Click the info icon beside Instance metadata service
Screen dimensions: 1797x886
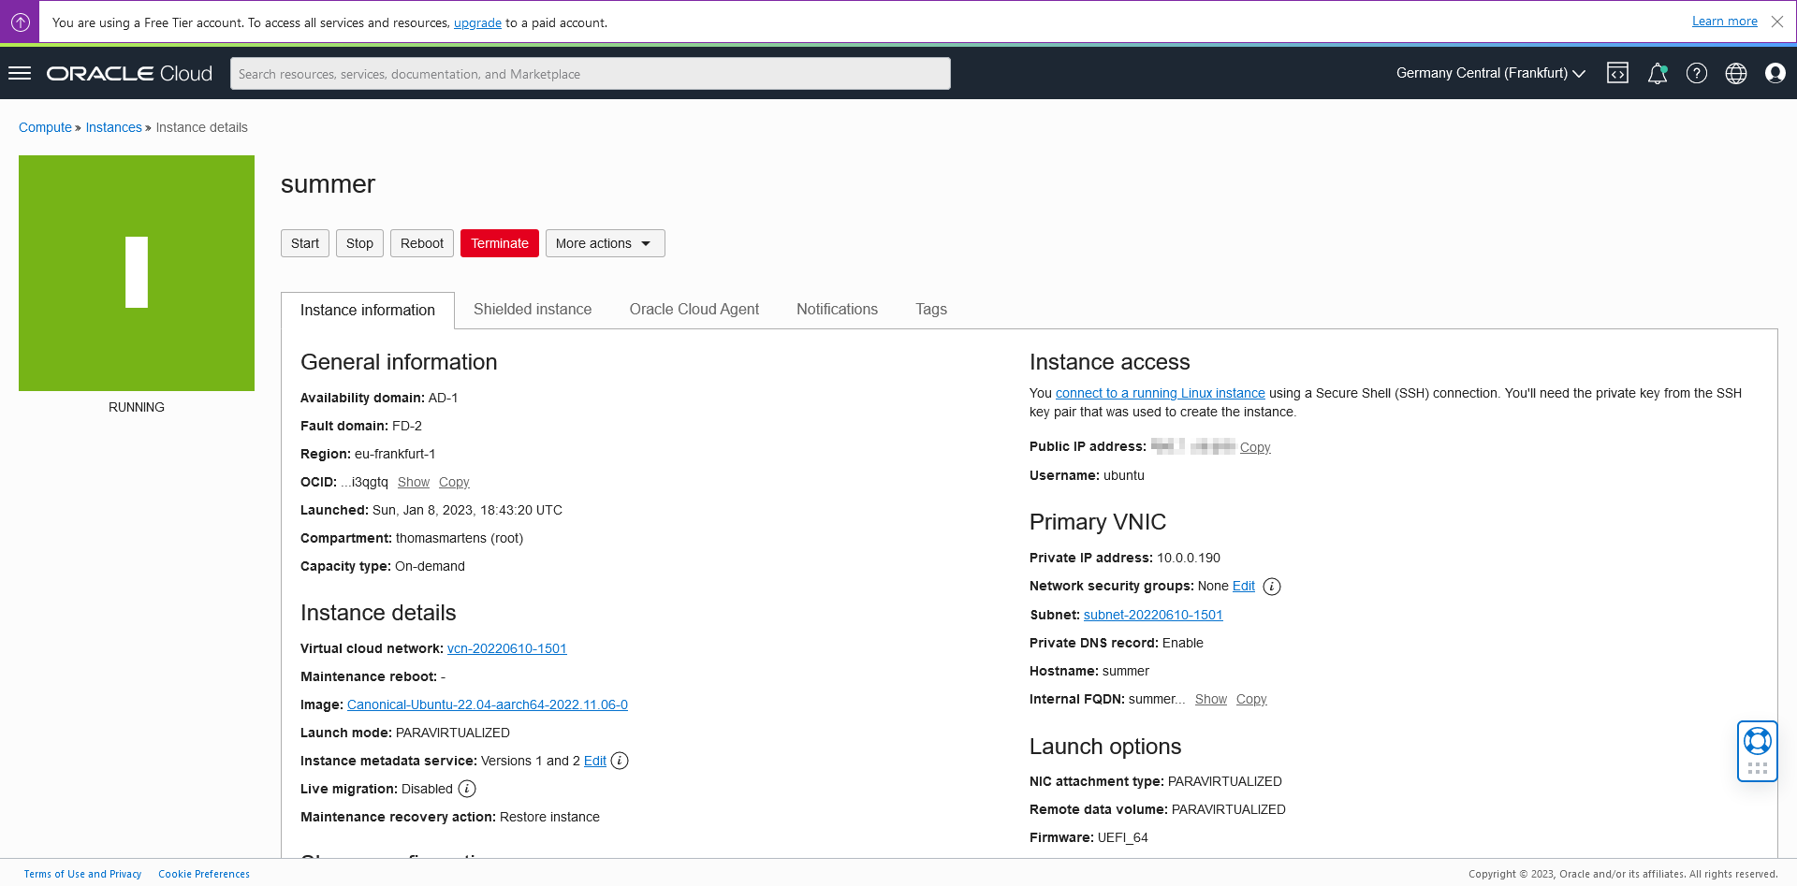pyautogui.click(x=619, y=761)
